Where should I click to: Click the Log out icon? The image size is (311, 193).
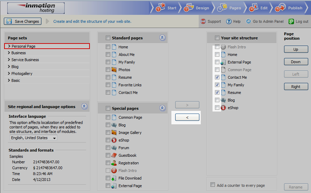(x=291, y=21)
